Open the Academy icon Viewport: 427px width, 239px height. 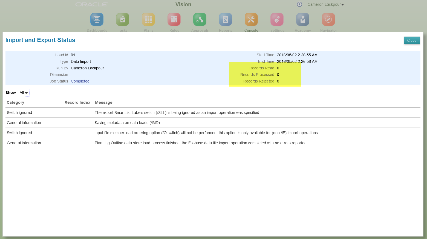click(303, 19)
